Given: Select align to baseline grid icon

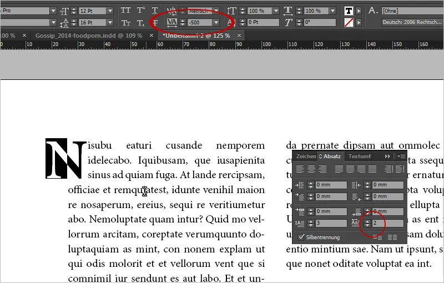Looking at the screenshot, I should tap(392, 237).
